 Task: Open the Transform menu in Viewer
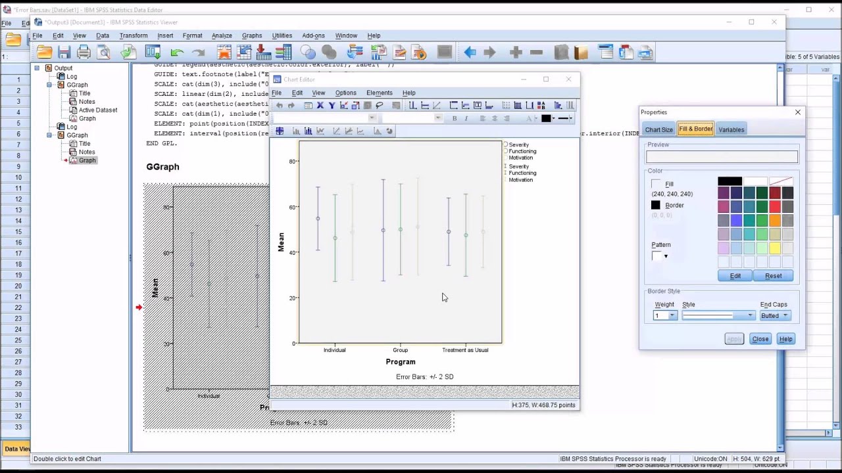tap(134, 35)
